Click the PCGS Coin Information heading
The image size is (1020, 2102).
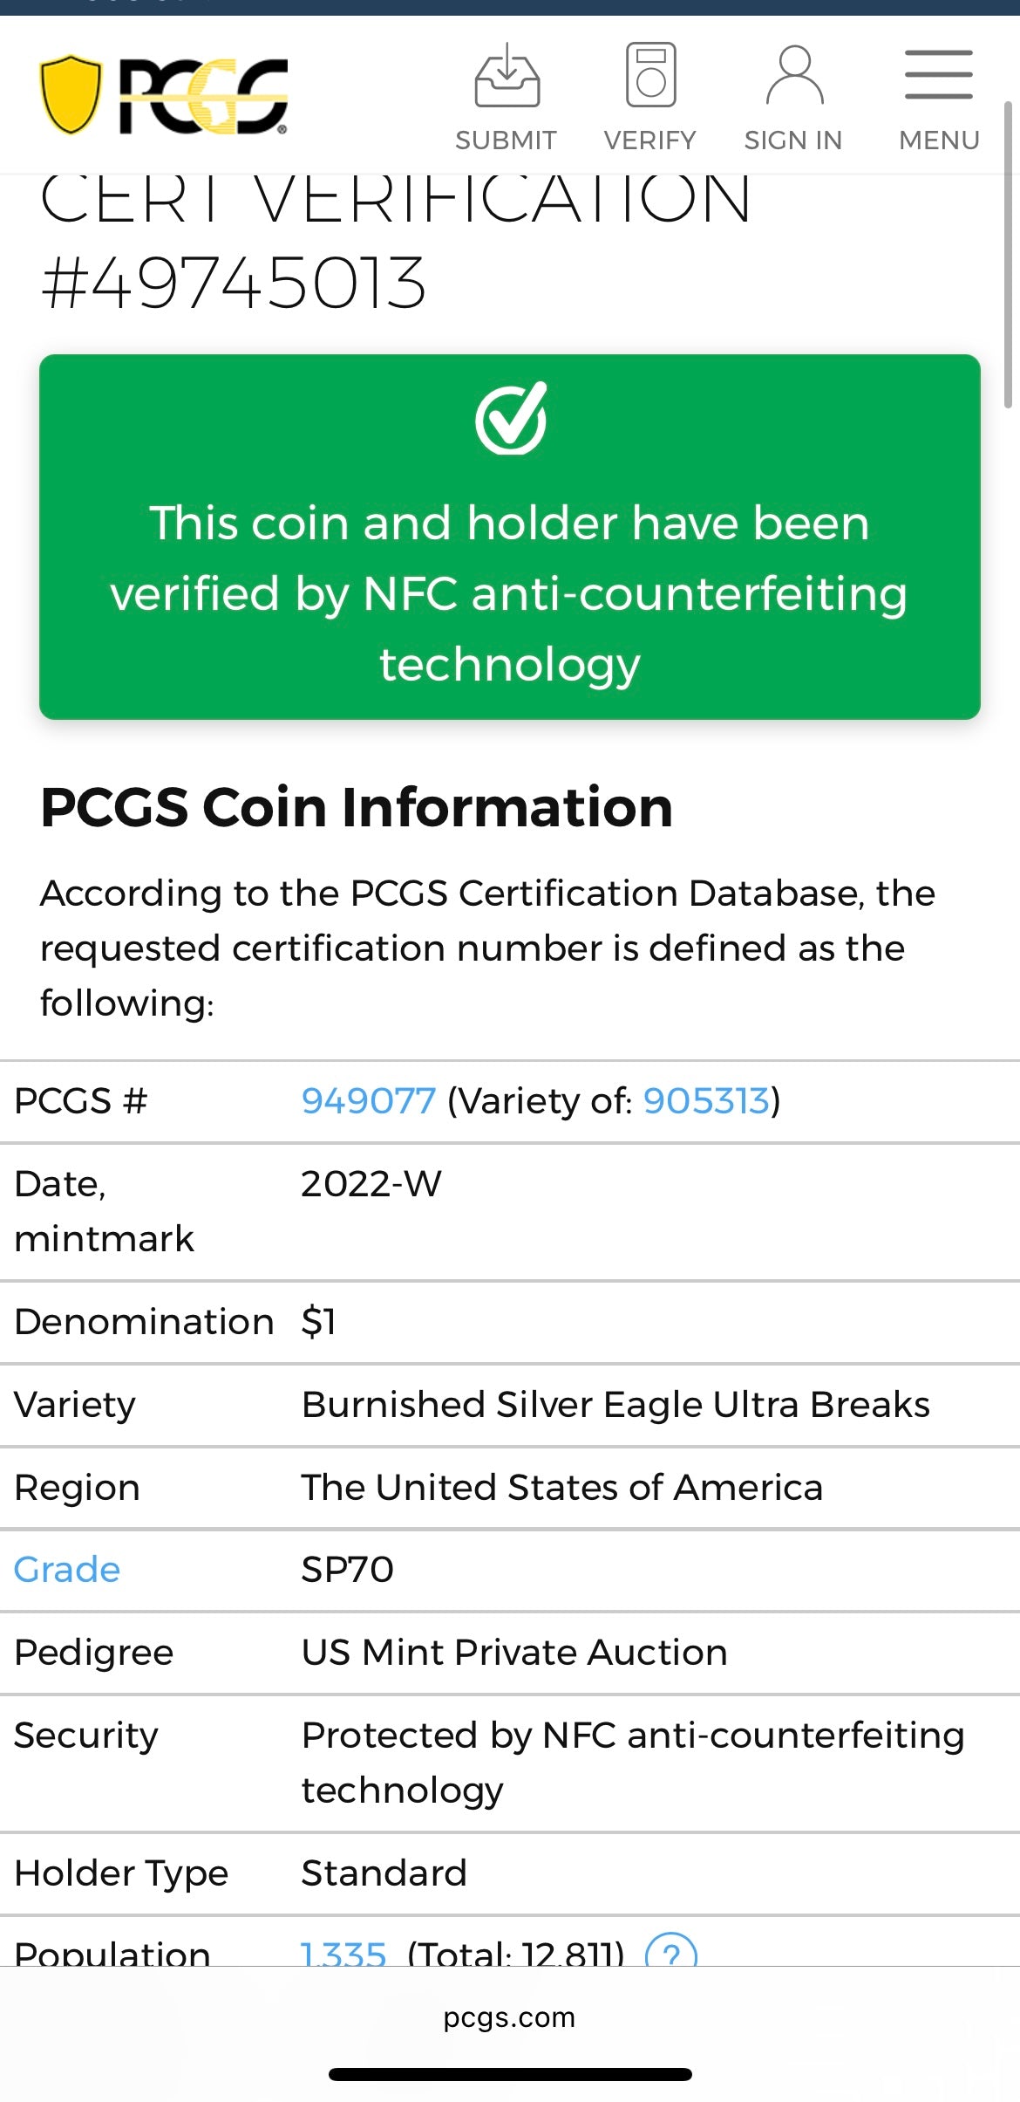point(357,807)
